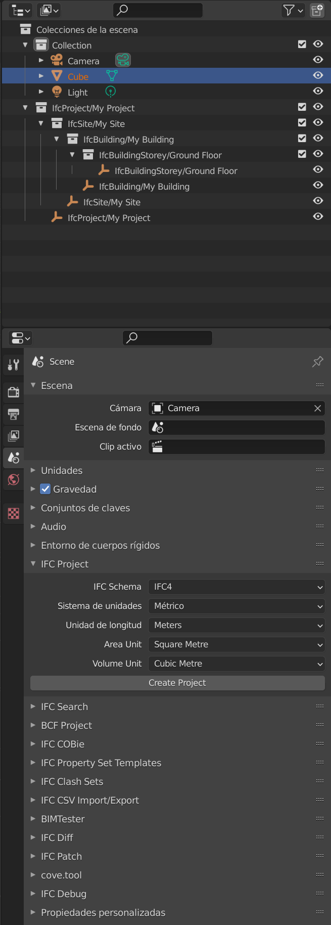The height and width of the screenshot is (925, 331).
Task: Open the Texture properties tab
Action: [x=13, y=513]
